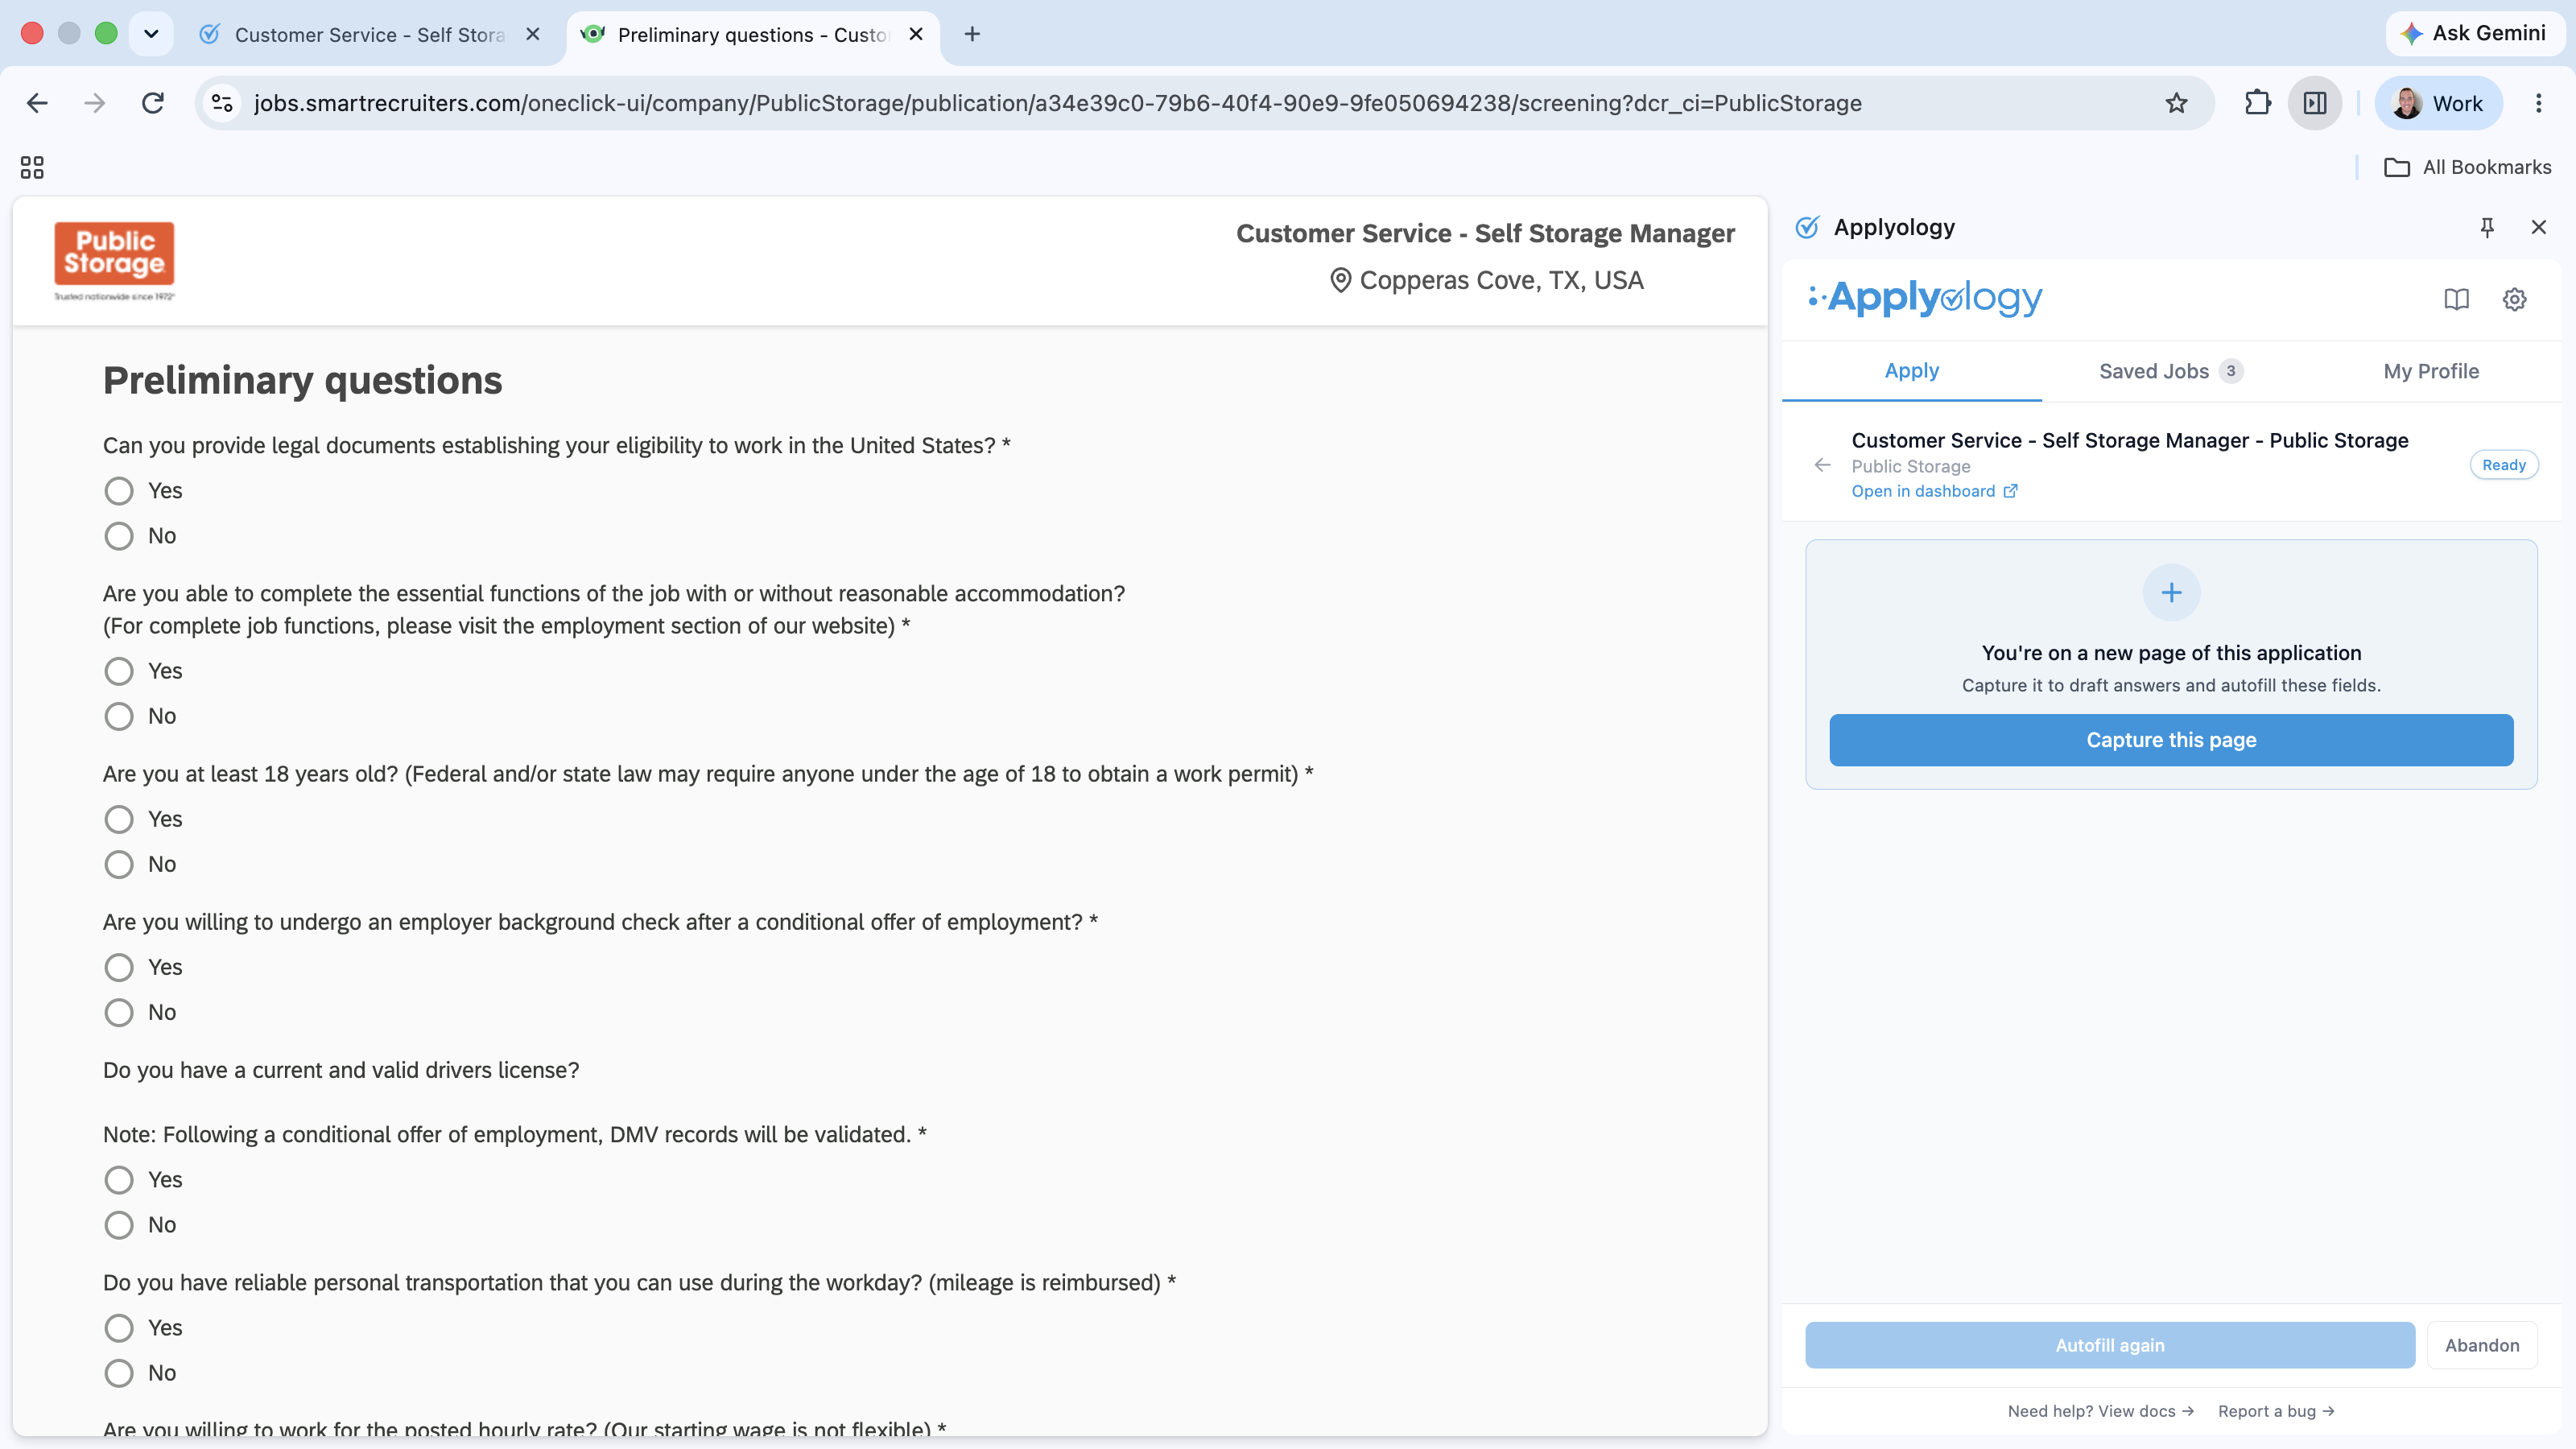Click the Report a bug link
The image size is (2576, 1449).
pos(2276,1411)
